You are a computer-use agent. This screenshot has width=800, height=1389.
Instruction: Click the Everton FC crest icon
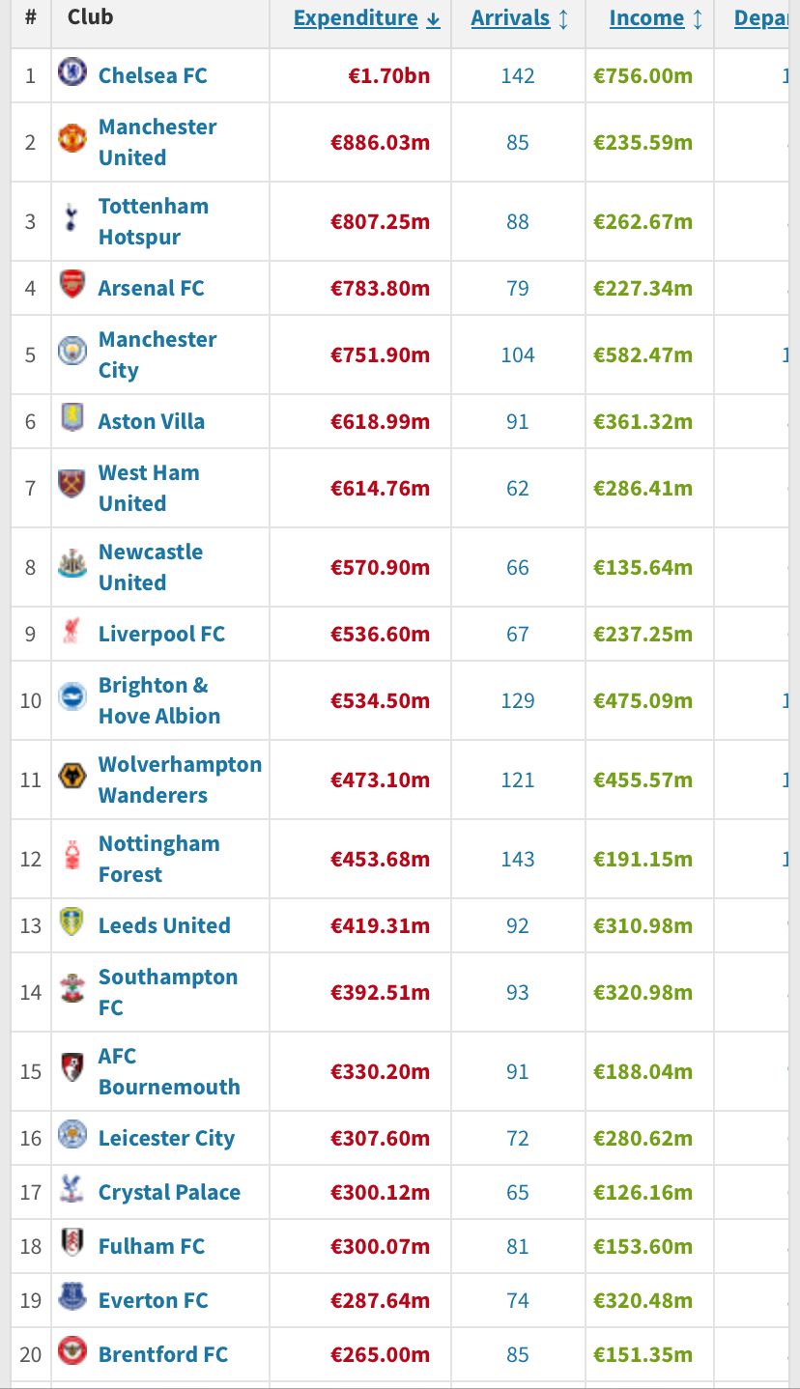coord(72,1296)
